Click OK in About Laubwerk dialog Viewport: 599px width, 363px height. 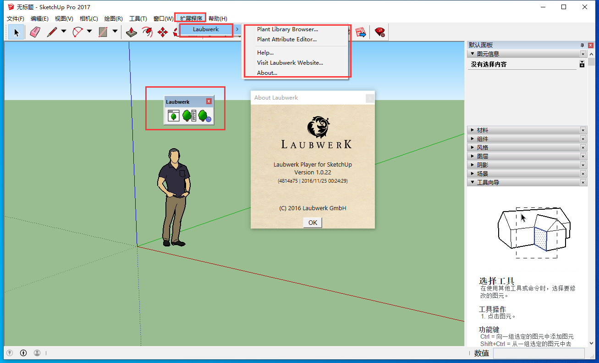[313, 223]
